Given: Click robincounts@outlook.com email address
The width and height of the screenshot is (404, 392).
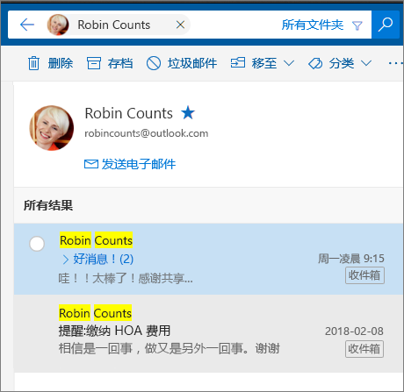Looking at the screenshot, I should pos(147,133).
